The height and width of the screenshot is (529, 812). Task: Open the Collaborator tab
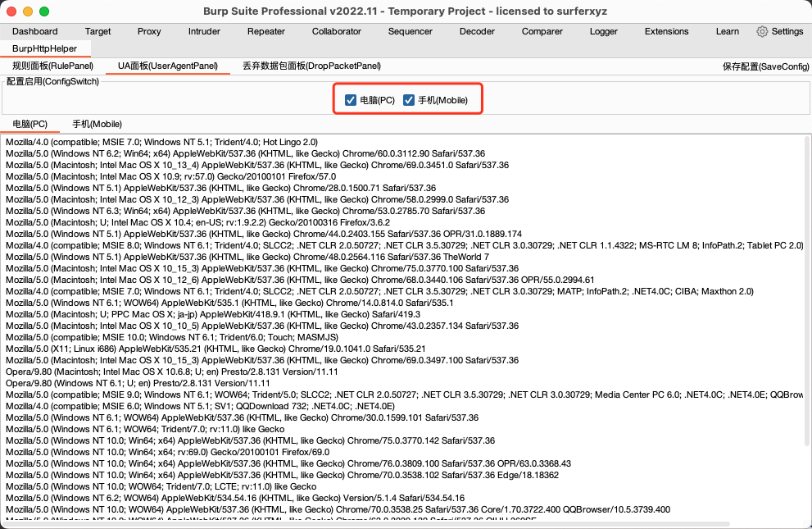coord(337,32)
